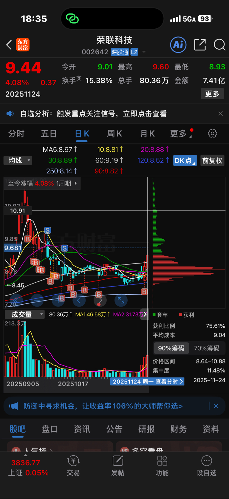Tap the back arrow icon

(x=9, y=45)
